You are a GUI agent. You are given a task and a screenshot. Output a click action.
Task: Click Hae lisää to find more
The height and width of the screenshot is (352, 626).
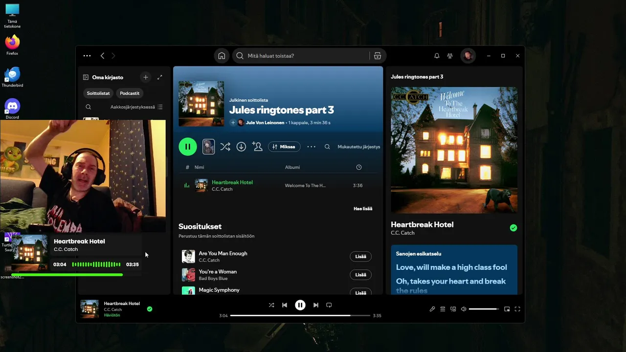click(x=363, y=209)
